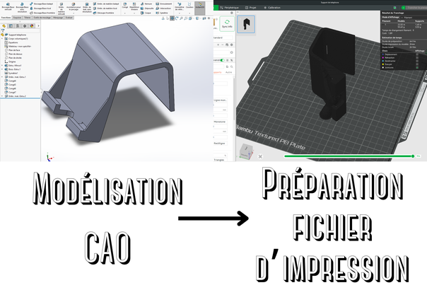Select Plan de dessus in tree
427x302 pixels.
click(x=13, y=54)
